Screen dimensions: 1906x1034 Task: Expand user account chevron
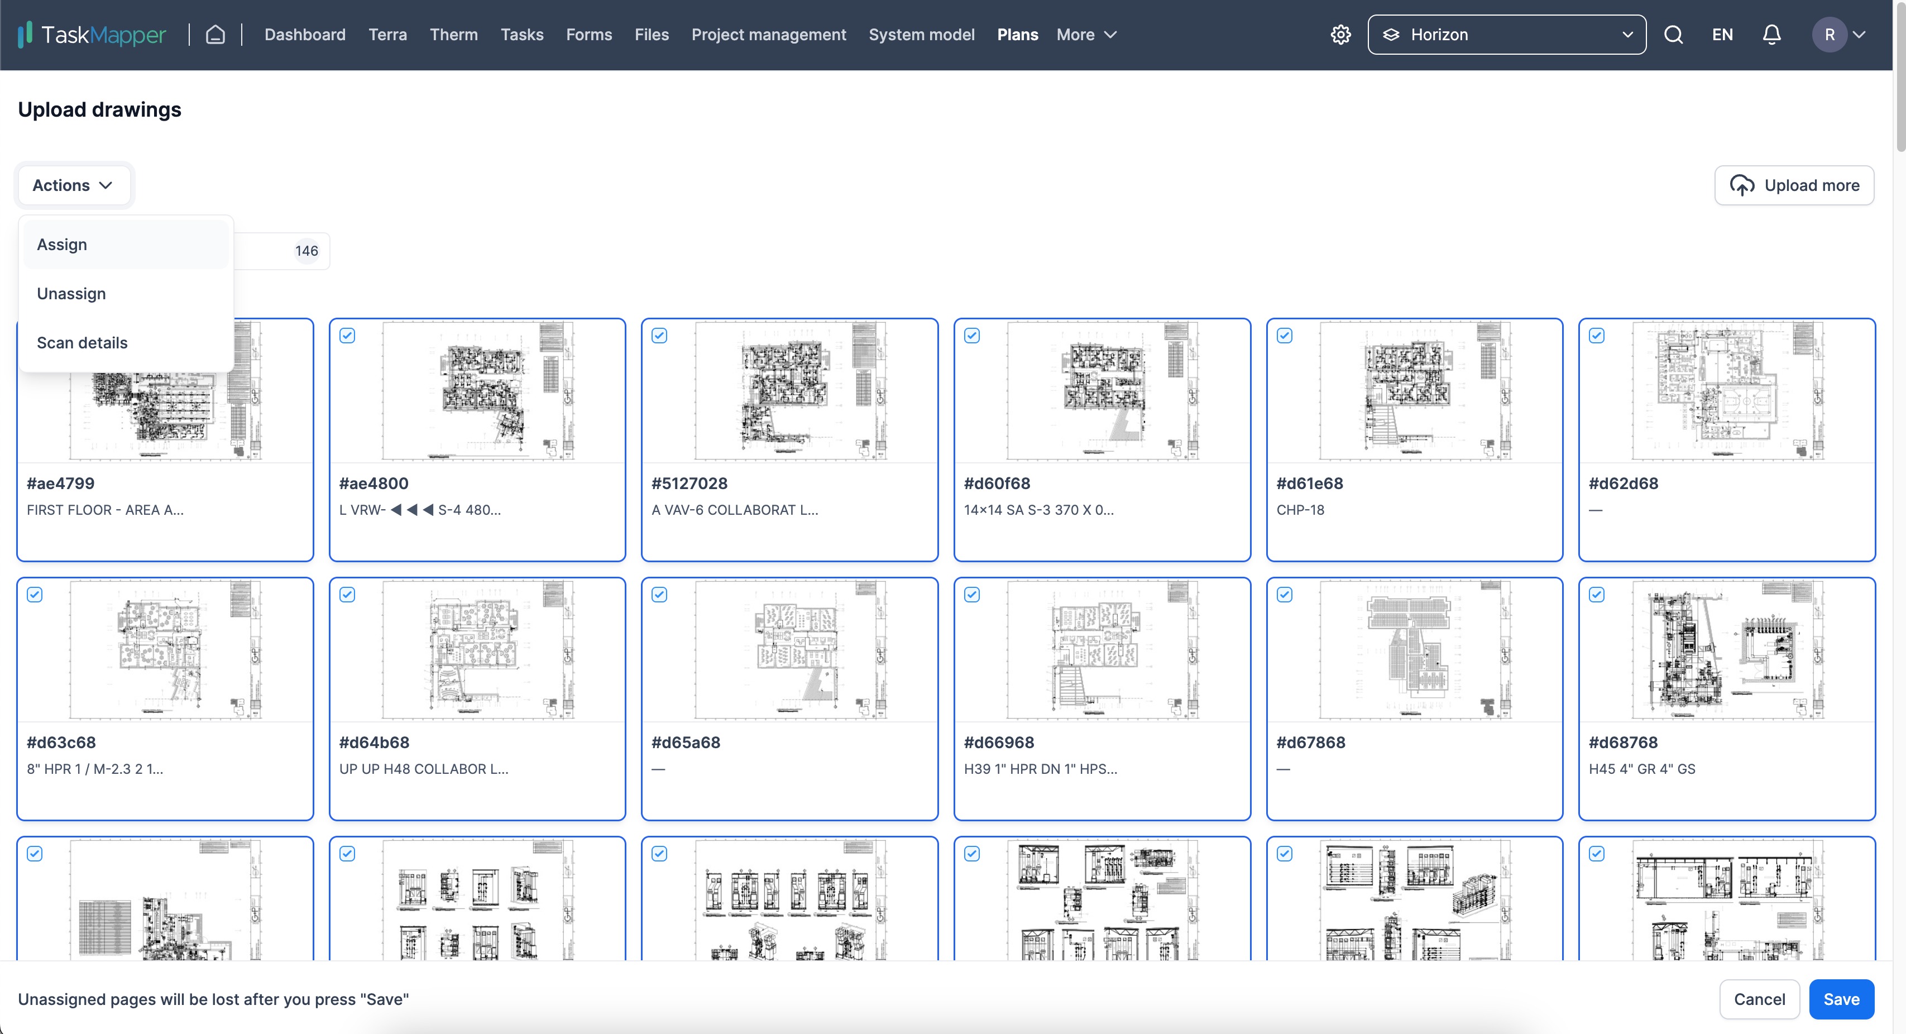tap(1859, 35)
